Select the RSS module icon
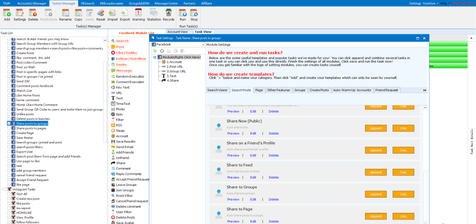 [112, 125]
